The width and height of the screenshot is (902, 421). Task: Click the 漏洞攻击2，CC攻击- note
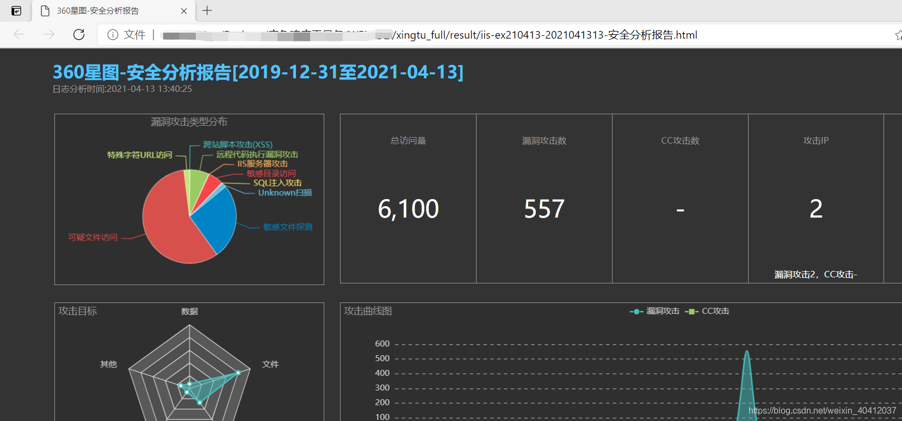815,275
